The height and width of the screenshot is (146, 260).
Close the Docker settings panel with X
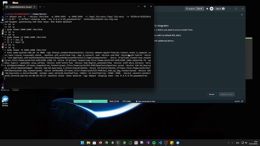[242, 15]
